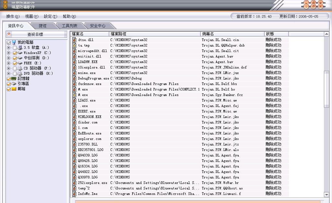
Task: Click virus file icon for explorer.com
Action: coord(74,139)
